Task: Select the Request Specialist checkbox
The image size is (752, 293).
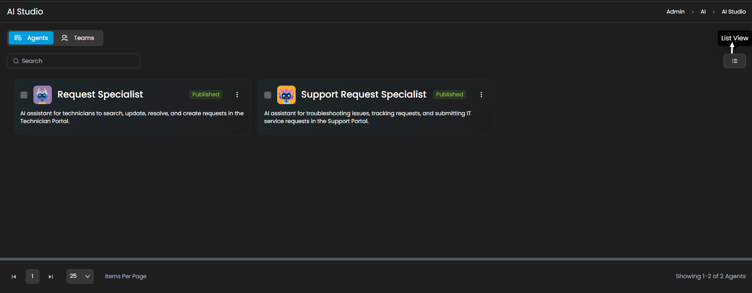Action: (x=24, y=95)
